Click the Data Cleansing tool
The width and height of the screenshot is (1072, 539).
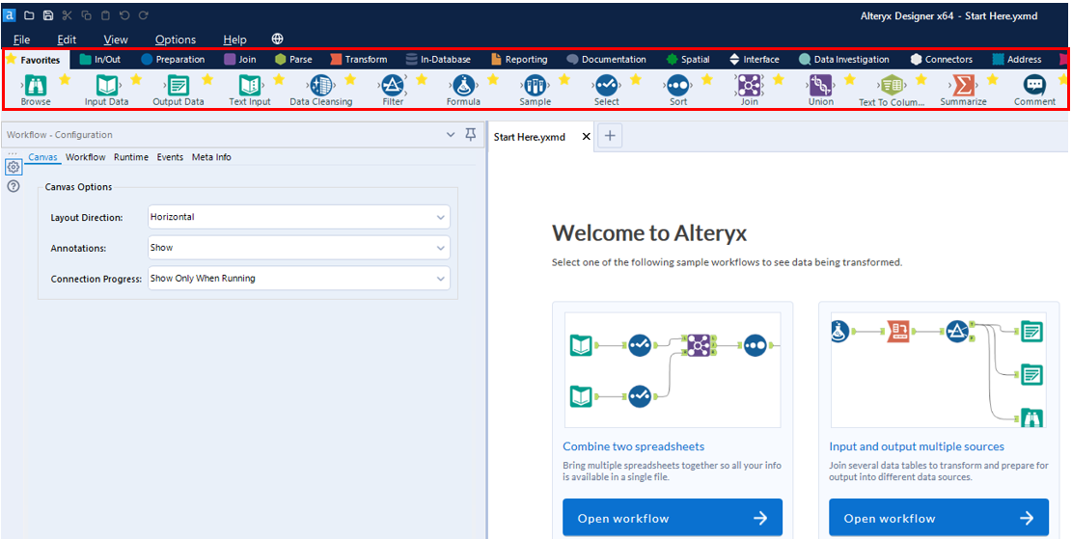[320, 86]
